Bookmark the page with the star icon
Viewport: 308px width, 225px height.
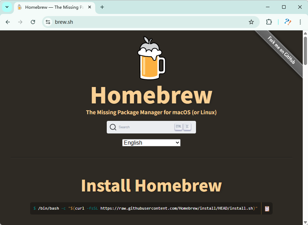pos(251,22)
